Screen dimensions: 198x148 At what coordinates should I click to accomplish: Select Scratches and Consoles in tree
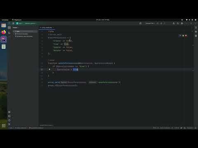click(24, 36)
